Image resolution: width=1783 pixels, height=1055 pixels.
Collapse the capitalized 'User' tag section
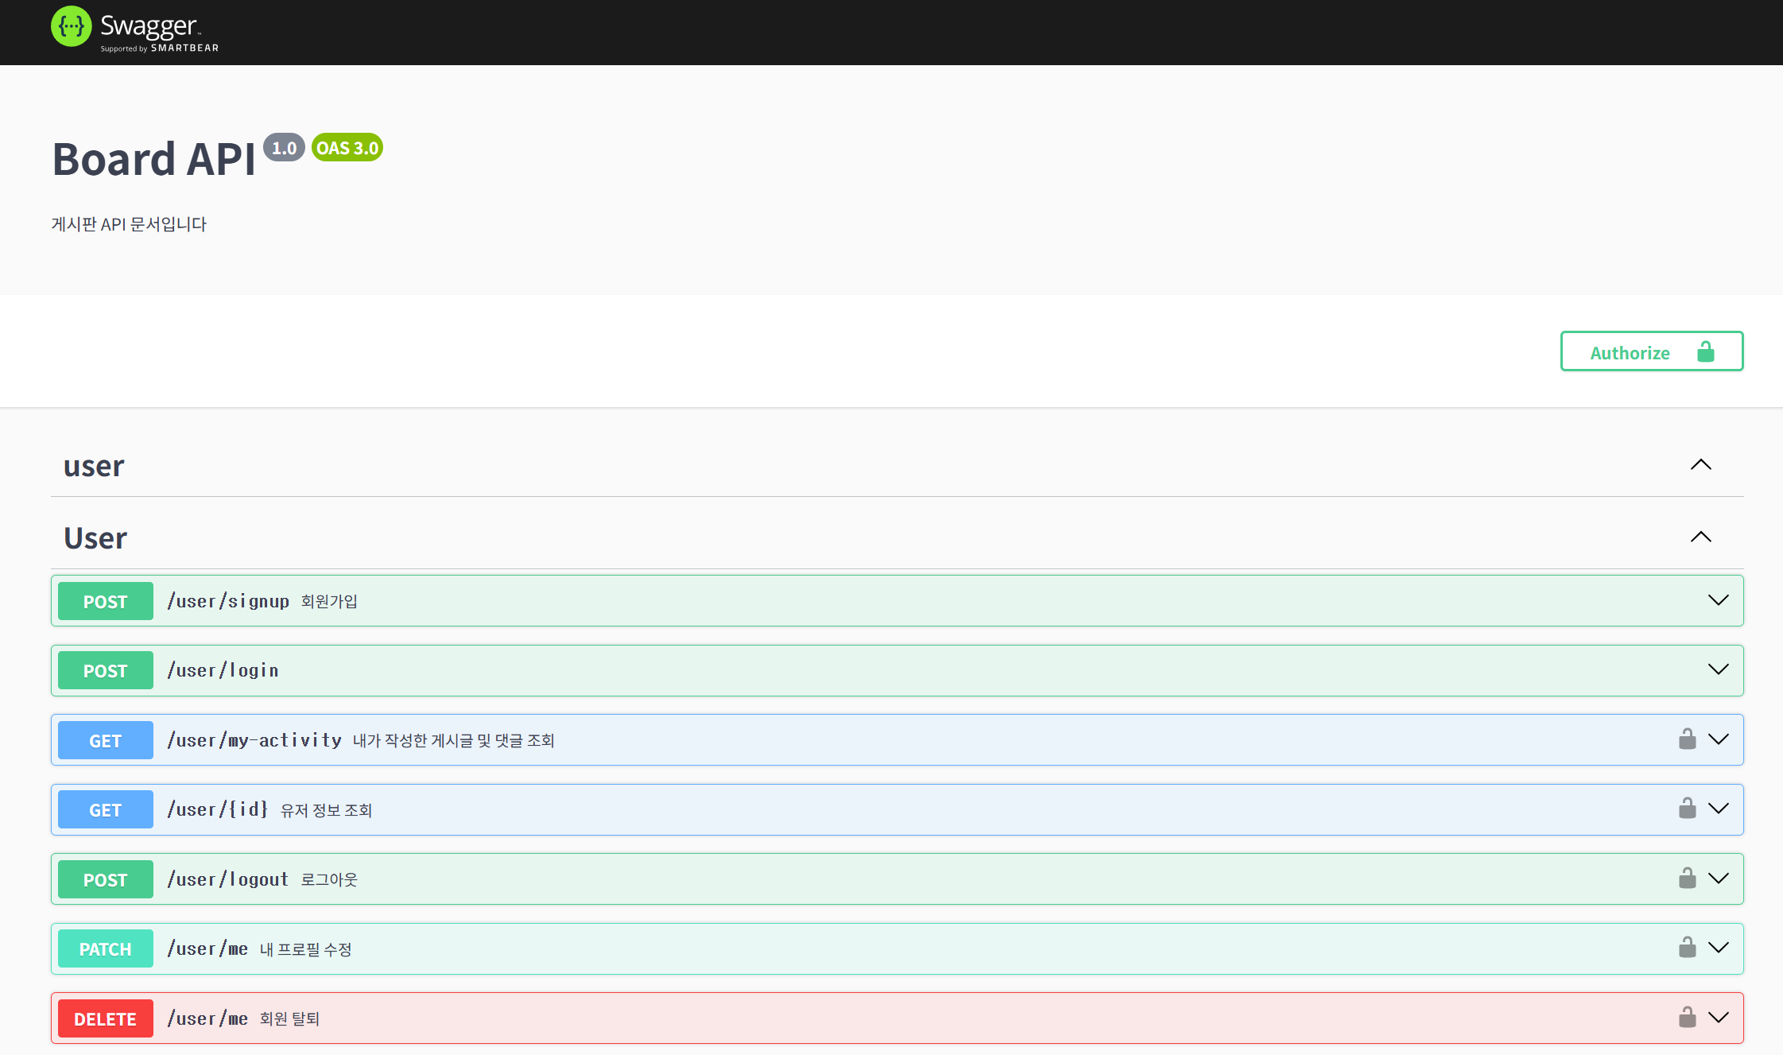pos(1701,537)
